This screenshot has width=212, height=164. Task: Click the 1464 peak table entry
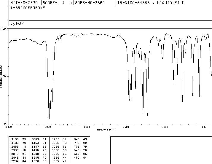[39, 143]
